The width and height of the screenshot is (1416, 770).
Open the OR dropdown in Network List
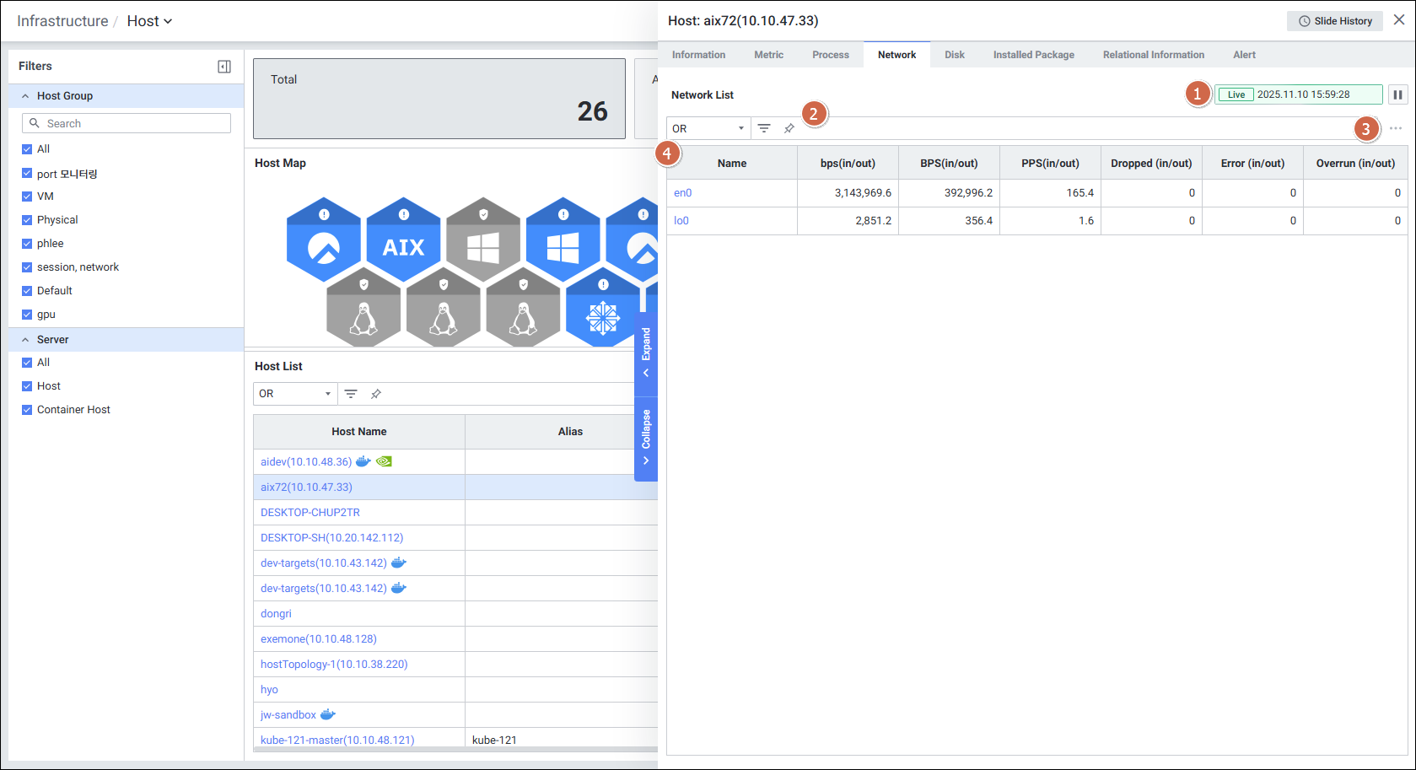(708, 128)
